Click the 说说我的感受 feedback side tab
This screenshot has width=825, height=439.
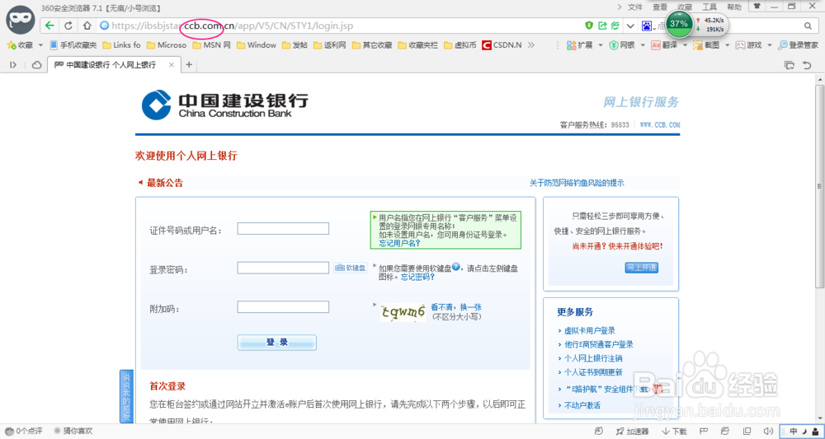pyautogui.click(x=125, y=395)
